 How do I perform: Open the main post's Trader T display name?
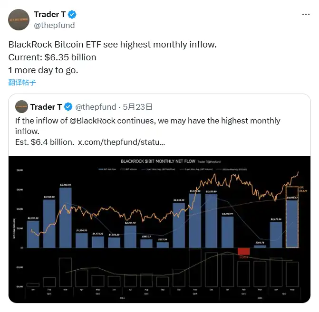click(49, 14)
